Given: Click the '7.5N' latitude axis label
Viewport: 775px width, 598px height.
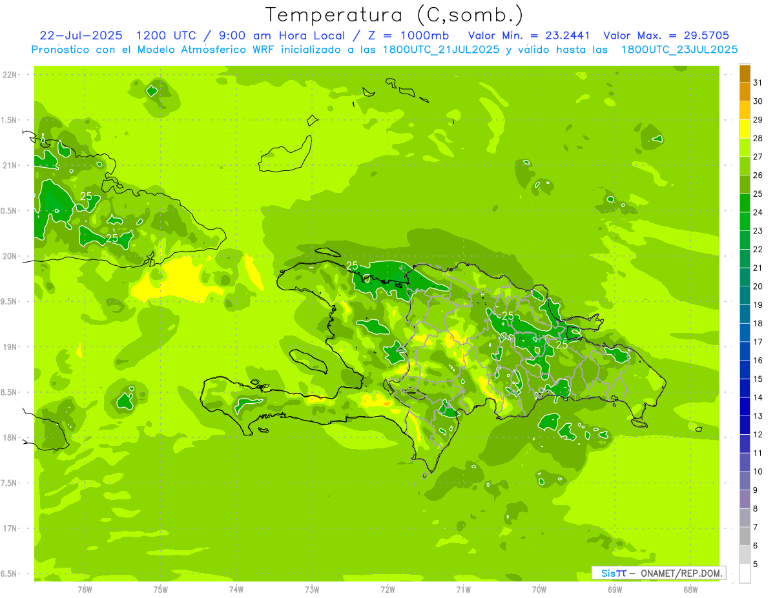Looking at the screenshot, I should 8,483.
